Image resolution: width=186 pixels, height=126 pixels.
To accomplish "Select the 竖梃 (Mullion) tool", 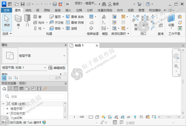I will pos(71,28).
